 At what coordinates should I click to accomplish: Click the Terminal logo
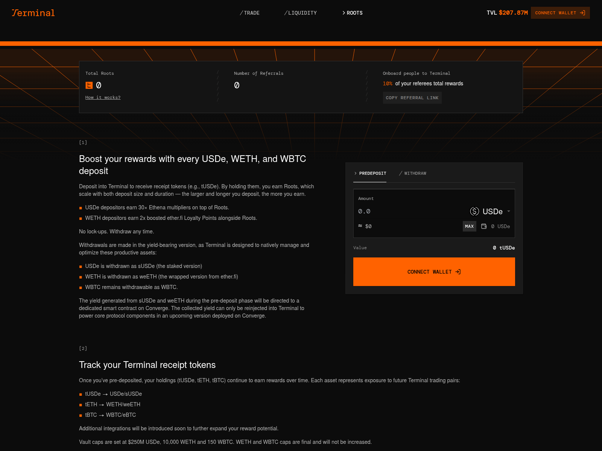point(33,13)
